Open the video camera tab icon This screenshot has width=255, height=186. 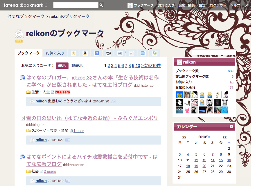108,53
